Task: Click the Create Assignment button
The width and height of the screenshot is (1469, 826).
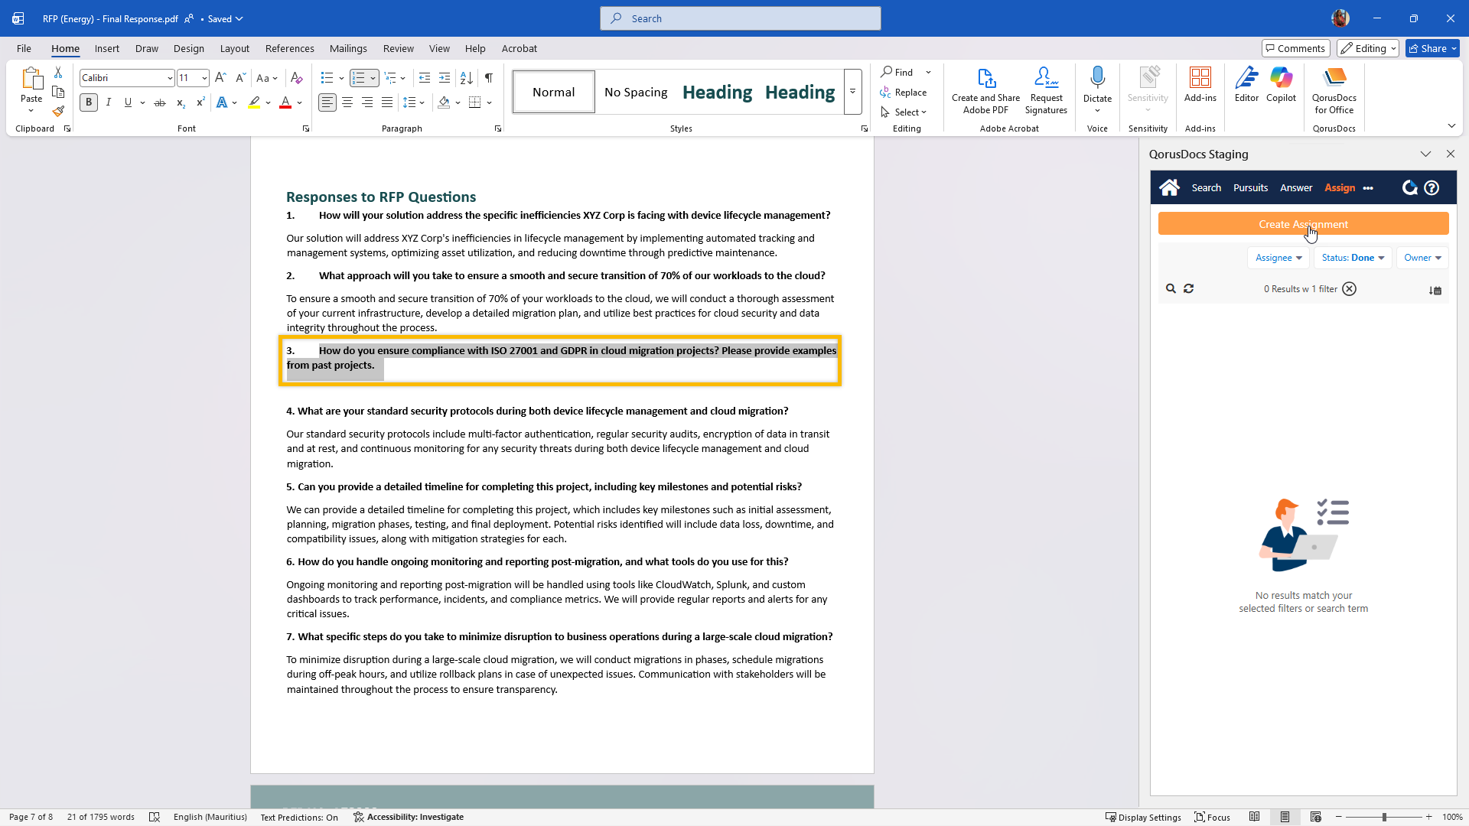Action: tap(1302, 224)
